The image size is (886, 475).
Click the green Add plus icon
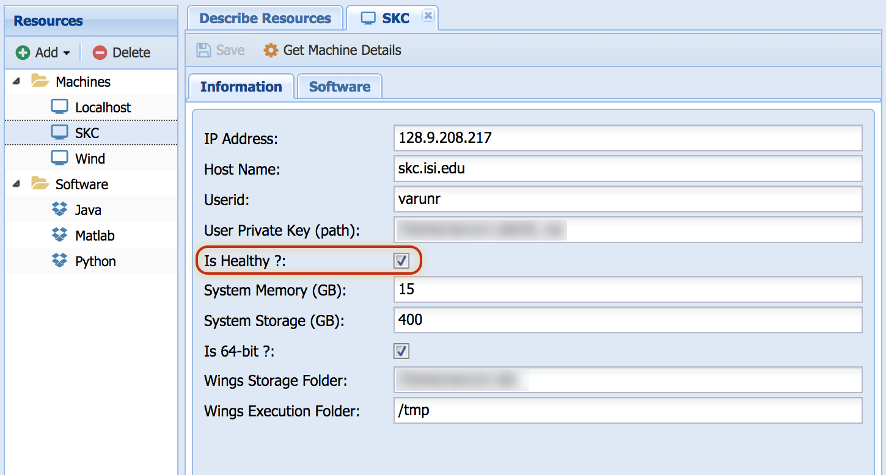click(23, 53)
